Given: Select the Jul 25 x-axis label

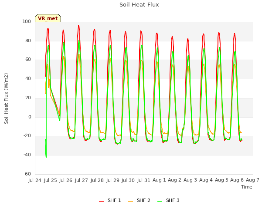Looking at the screenshot, I should click(51, 180).
